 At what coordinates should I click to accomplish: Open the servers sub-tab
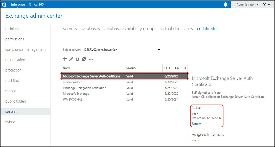[70, 29]
